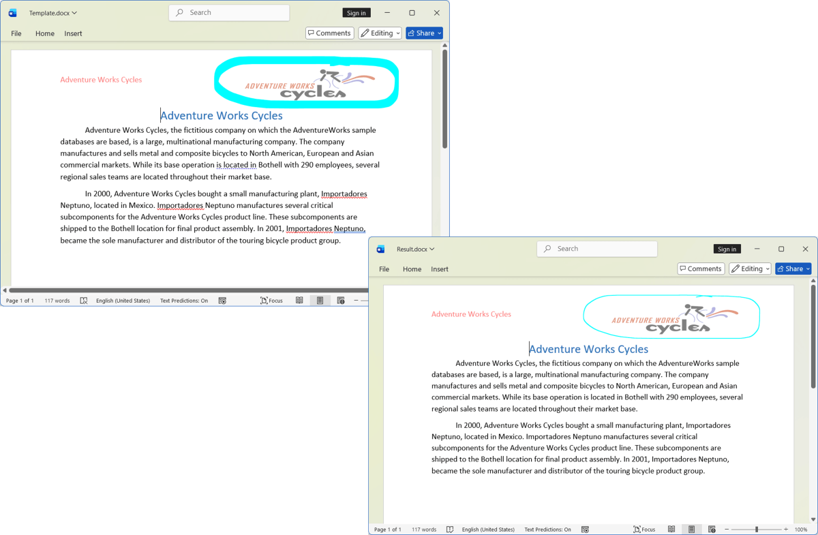The width and height of the screenshot is (818, 535).
Task: Open Read Mode view in Template.docx
Action: point(299,301)
